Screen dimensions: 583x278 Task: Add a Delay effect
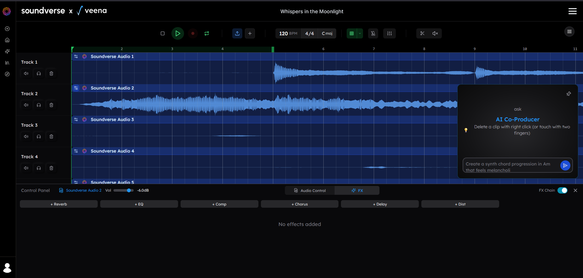(x=380, y=204)
